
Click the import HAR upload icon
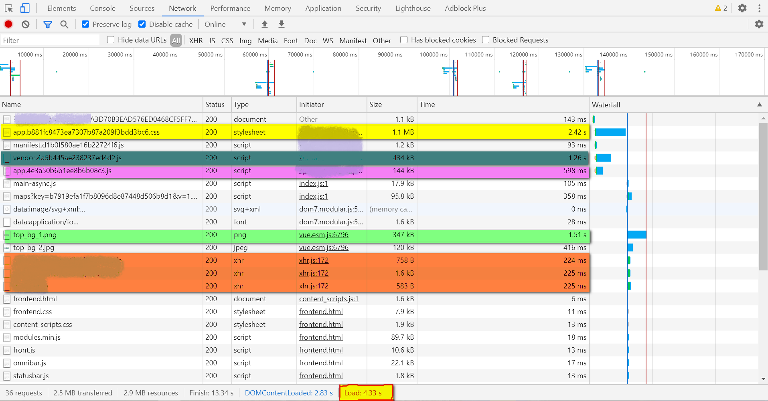(265, 24)
